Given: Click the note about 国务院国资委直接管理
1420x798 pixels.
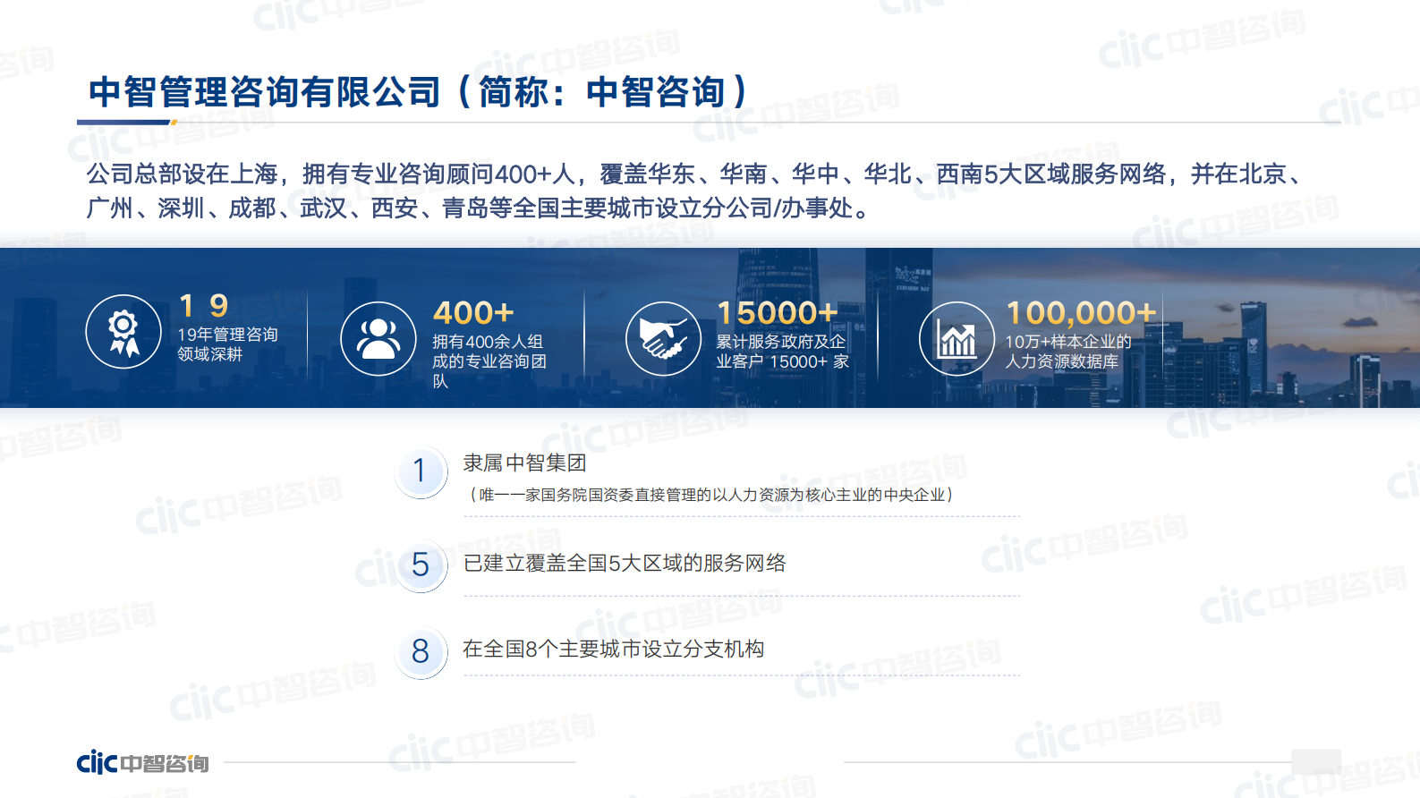Looking at the screenshot, I should click(x=711, y=495).
